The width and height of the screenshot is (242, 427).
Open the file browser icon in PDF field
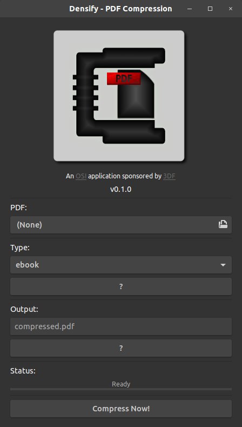pos(223,224)
